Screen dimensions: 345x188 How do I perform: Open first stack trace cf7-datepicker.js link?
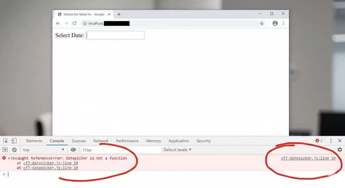click(51, 163)
